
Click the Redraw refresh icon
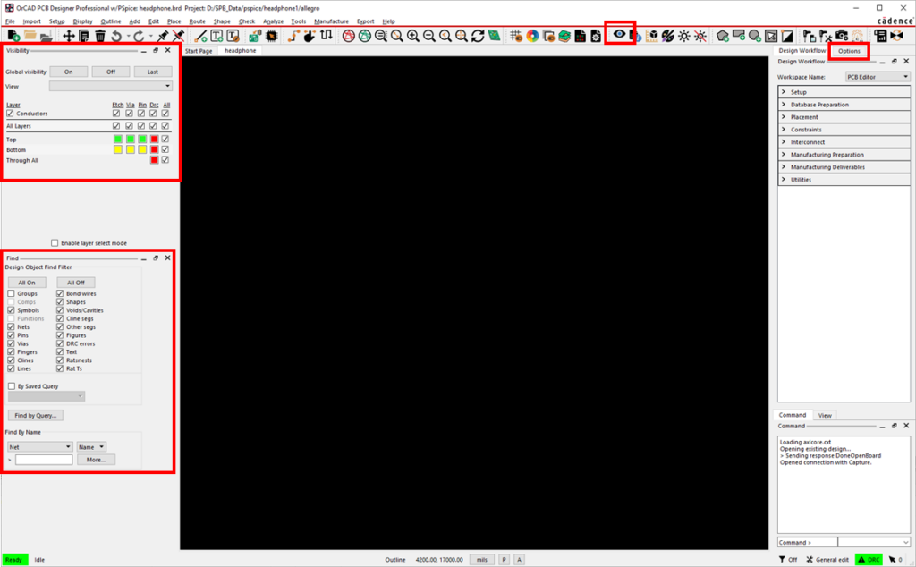(478, 36)
